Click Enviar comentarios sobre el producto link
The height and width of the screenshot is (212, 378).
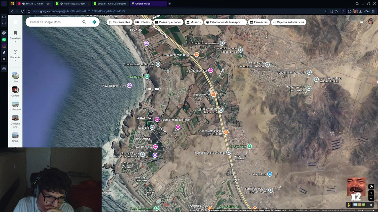(338, 210)
